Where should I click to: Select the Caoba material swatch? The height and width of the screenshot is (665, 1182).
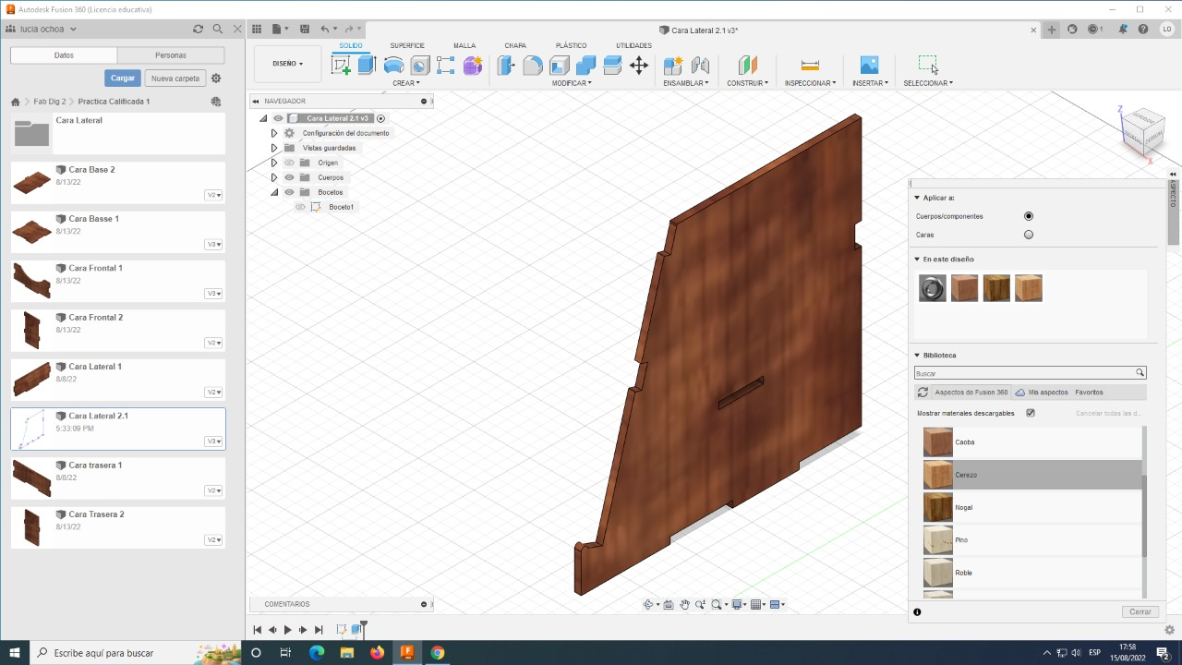click(x=937, y=442)
